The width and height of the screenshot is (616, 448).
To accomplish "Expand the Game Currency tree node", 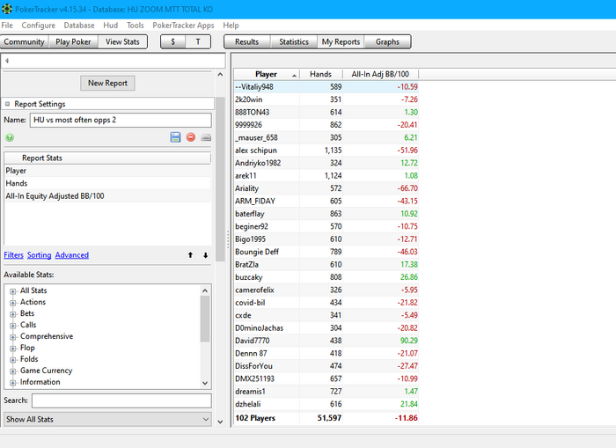I will click(x=13, y=371).
